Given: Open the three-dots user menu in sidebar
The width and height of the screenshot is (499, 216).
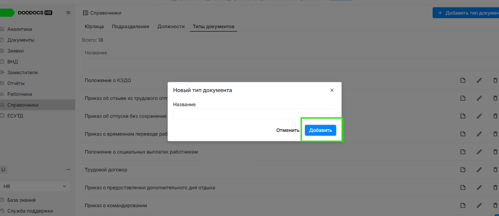Looking at the screenshot, I should (x=69, y=170).
